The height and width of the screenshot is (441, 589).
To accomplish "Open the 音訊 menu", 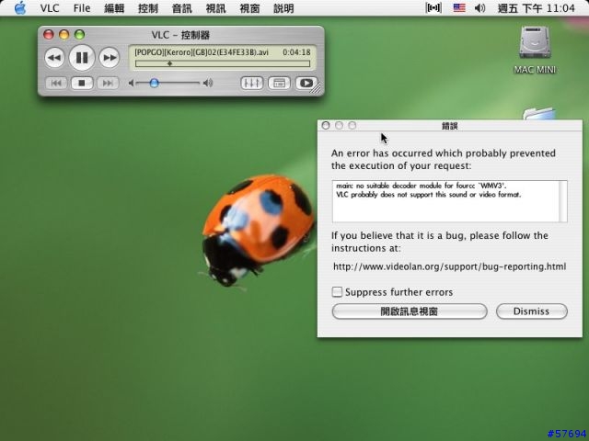I will point(182,8).
